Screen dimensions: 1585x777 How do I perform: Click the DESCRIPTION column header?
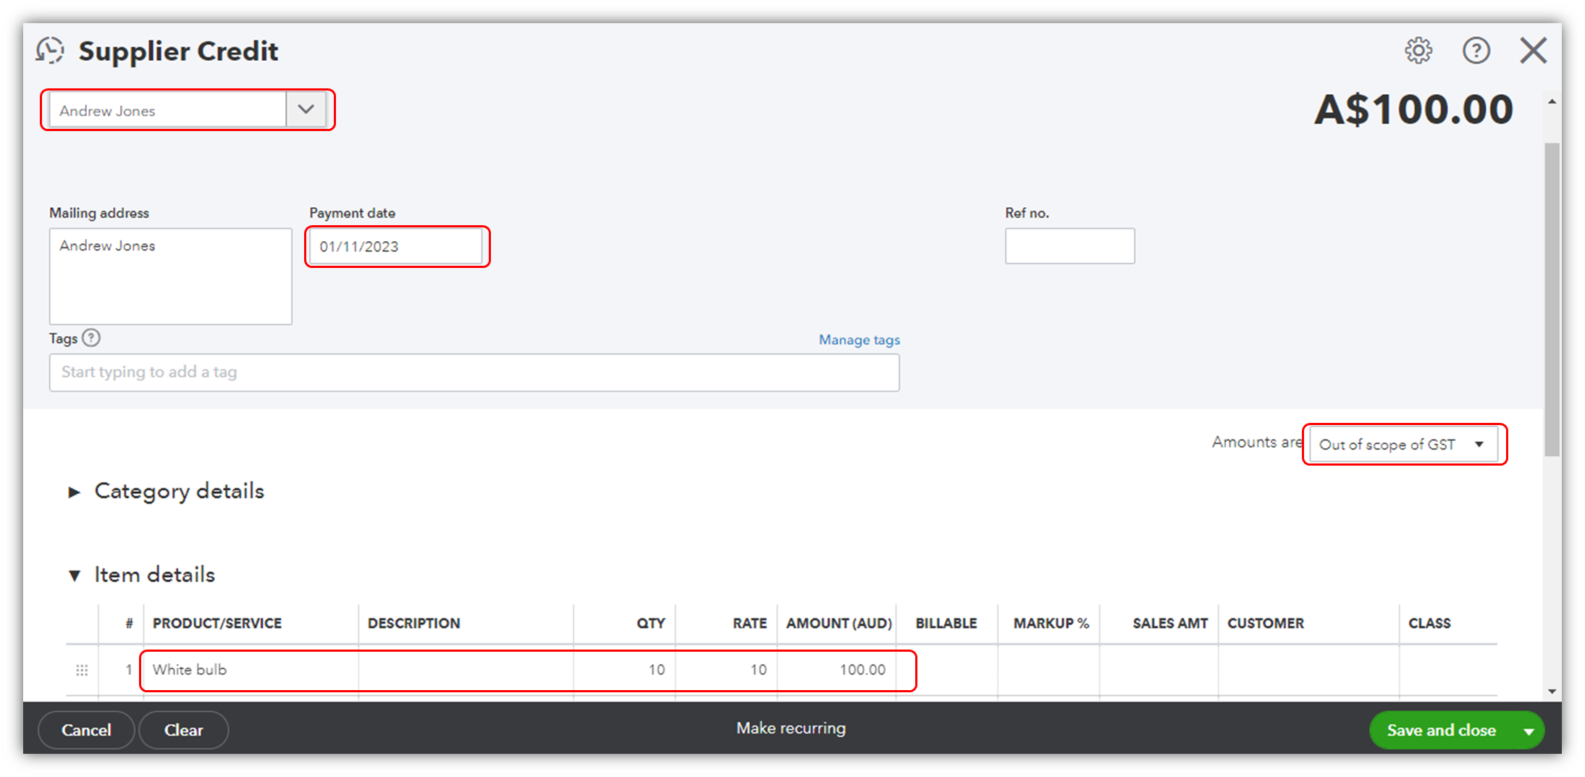[413, 623]
